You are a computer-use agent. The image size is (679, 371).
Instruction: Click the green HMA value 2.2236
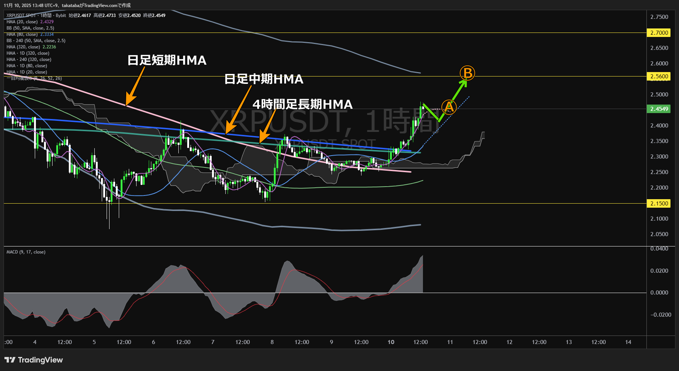tap(49, 47)
